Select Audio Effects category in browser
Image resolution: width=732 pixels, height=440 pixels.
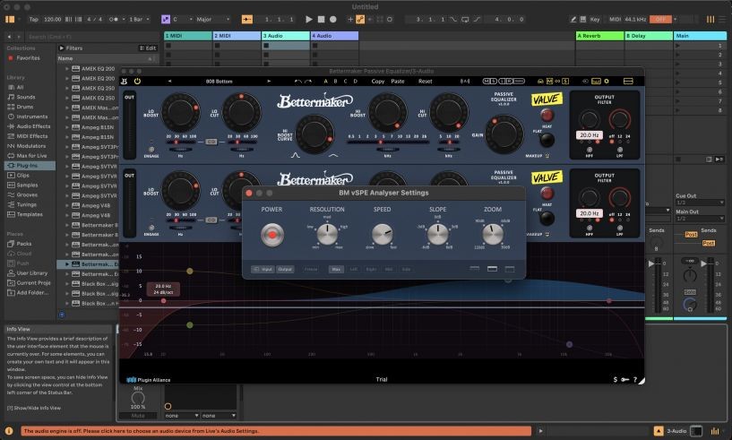point(32,126)
